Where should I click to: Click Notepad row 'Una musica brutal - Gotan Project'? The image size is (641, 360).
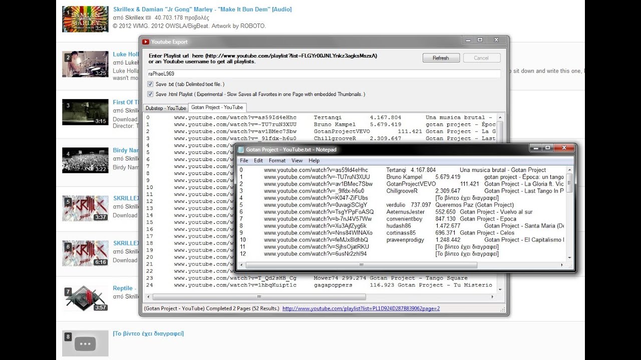coord(503,170)
